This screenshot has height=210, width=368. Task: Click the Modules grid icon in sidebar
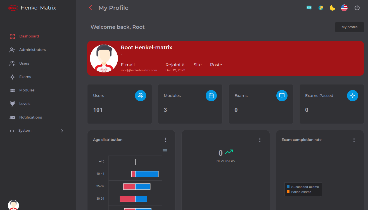coord(12,90)
